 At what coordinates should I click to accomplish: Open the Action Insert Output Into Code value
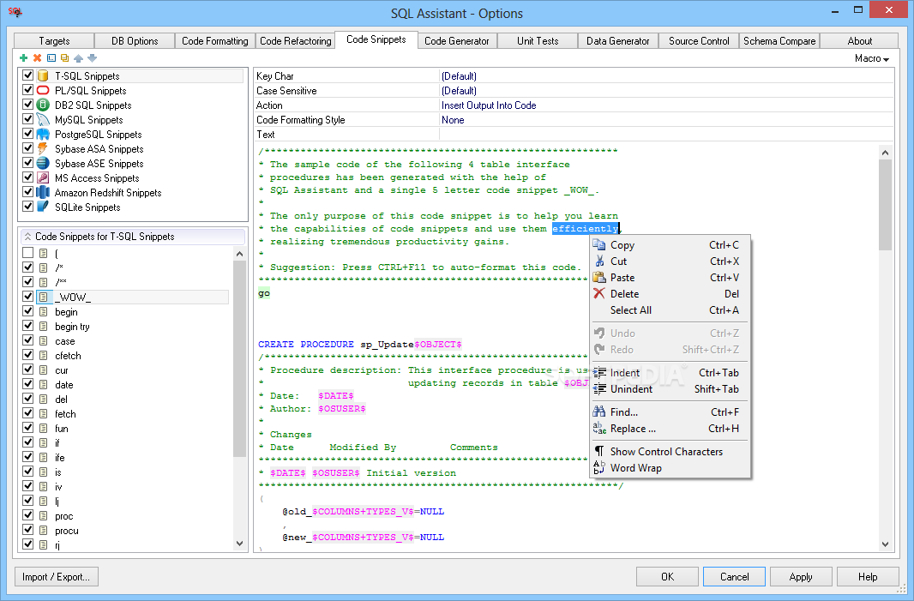[x=666, y=105]
